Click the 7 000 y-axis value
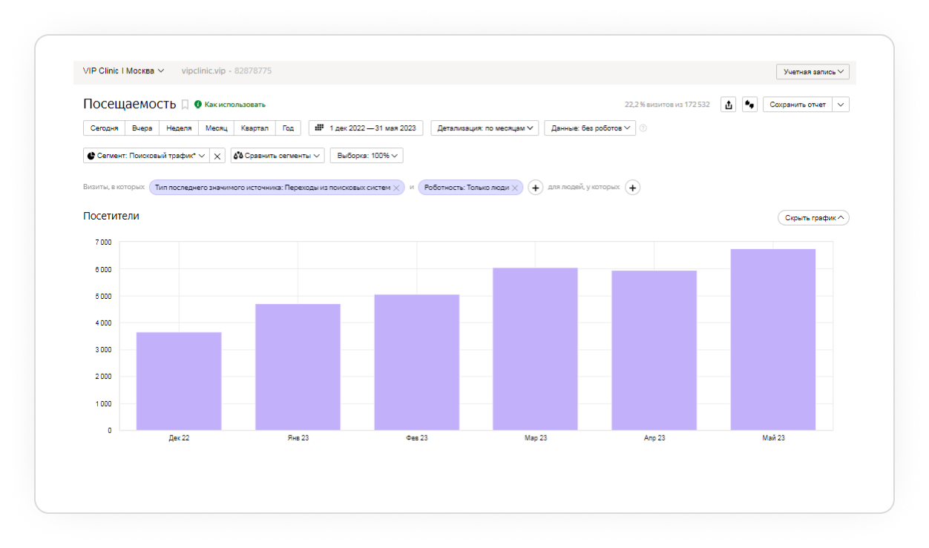The width and height of the screenshot is (929, 548). click(102, 242)
